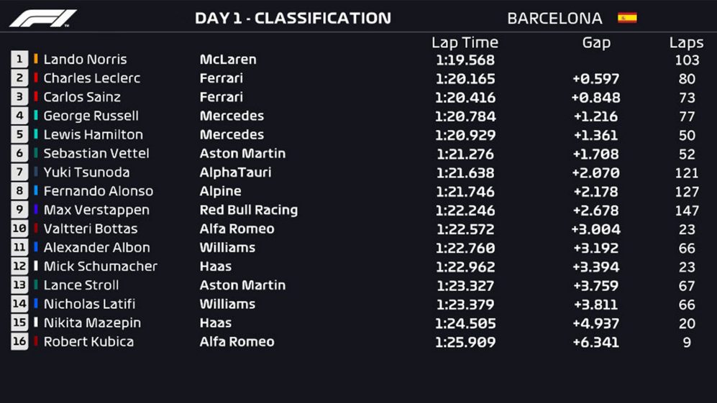
Task: Click the F1 logo
Action: [x=43, y=18]
